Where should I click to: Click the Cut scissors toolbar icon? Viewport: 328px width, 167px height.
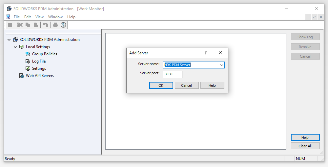click(x=20, y=25)
